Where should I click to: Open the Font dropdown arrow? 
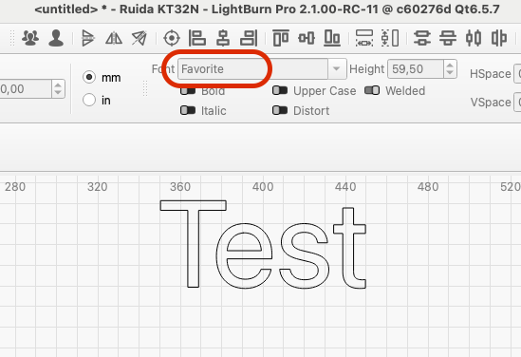(x=337, y=68)
